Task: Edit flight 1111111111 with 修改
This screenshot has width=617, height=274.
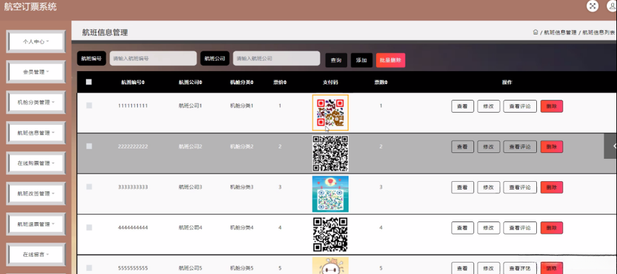Action: [x=488, y=106]
